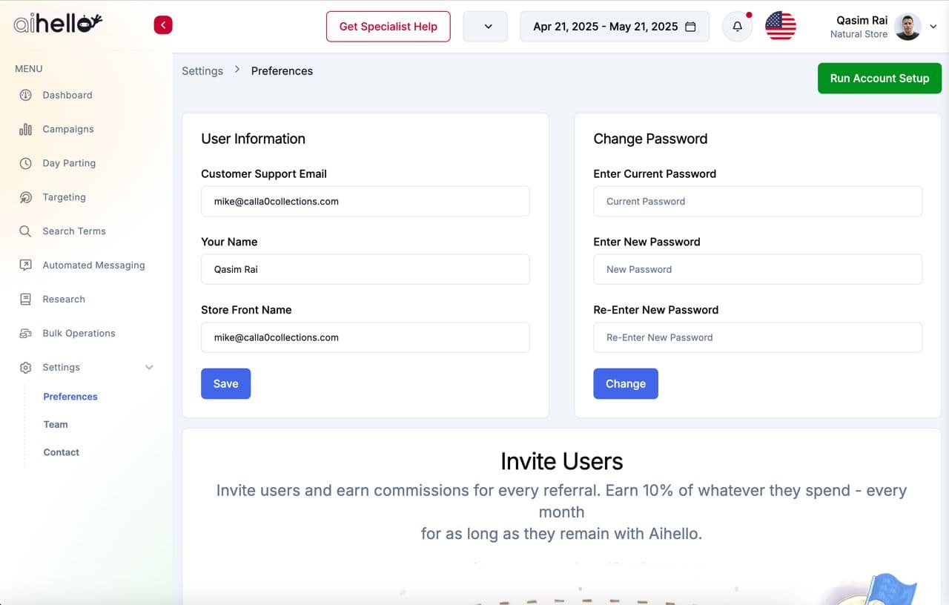
Task: Expand Qasim Rai account menu
Action: click(933, 27)
